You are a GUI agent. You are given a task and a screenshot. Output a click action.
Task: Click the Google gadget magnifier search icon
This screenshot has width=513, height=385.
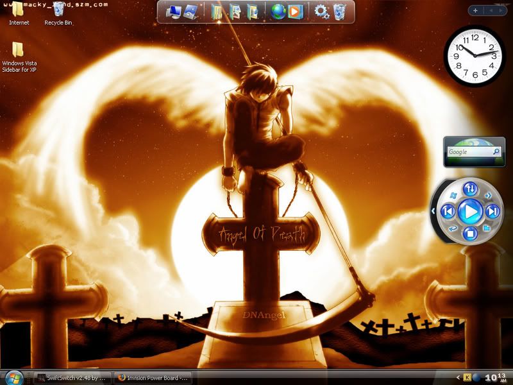point(496,151)
